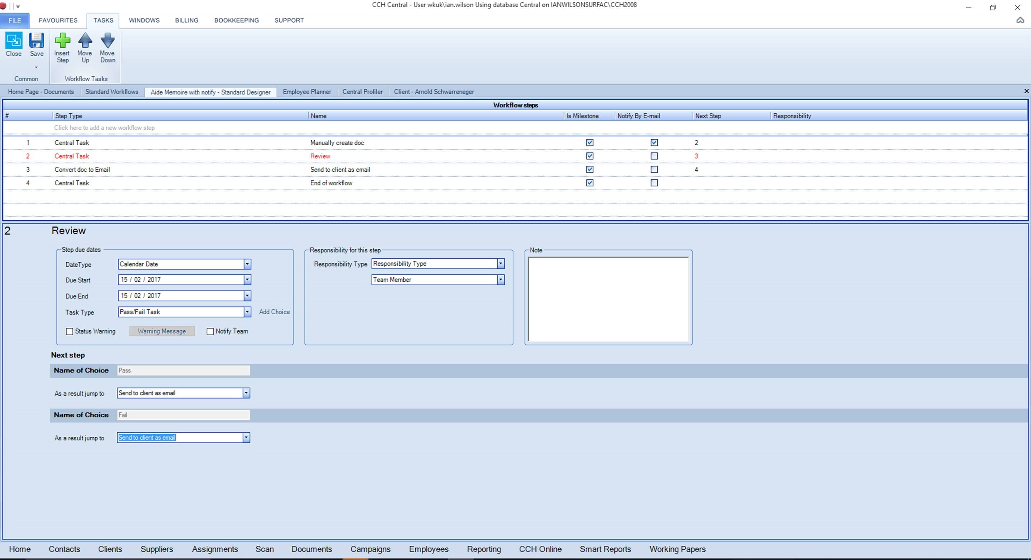Image resolution: width=1031 pixels, height=560 pixels.
Task: Close the current tab with the X
Action: pyautogui.click(x=1026, y=91)
